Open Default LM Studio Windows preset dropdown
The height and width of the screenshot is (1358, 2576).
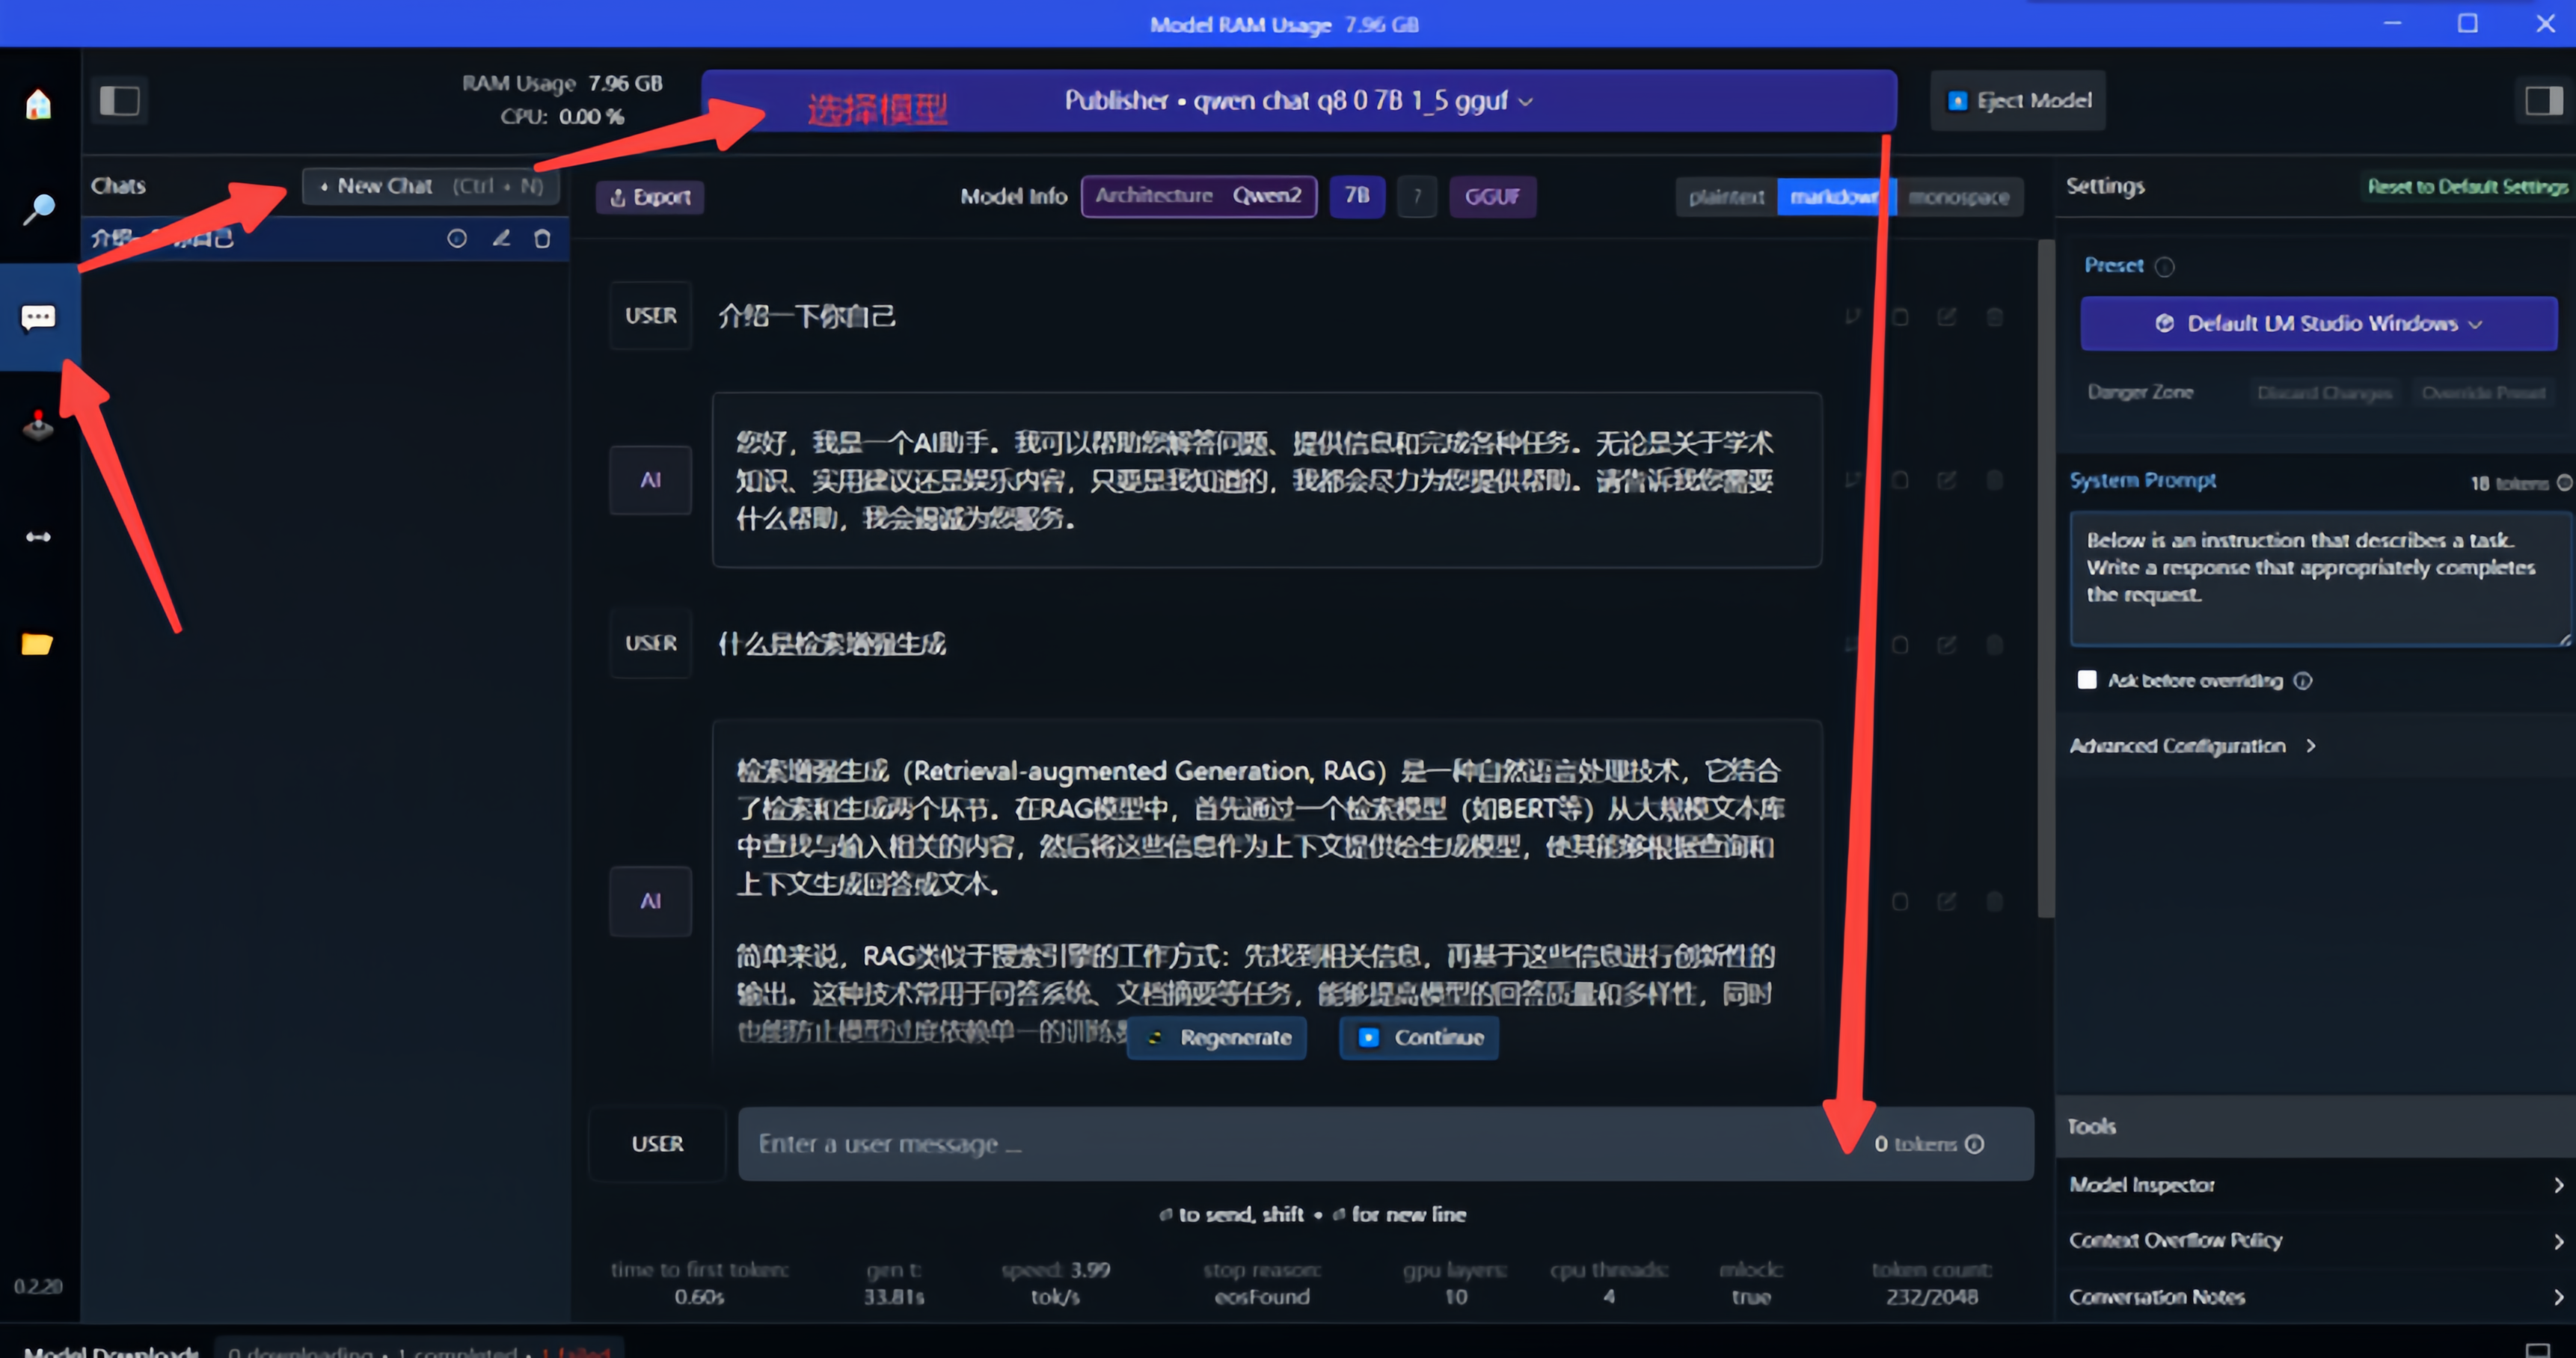pos(2318,323)
